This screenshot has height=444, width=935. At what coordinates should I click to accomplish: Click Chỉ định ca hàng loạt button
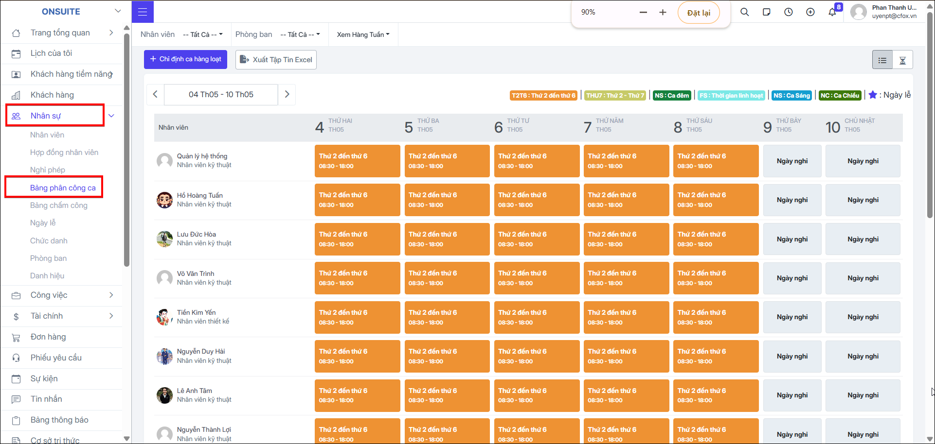pyautogui.click(x=185, y=59)
